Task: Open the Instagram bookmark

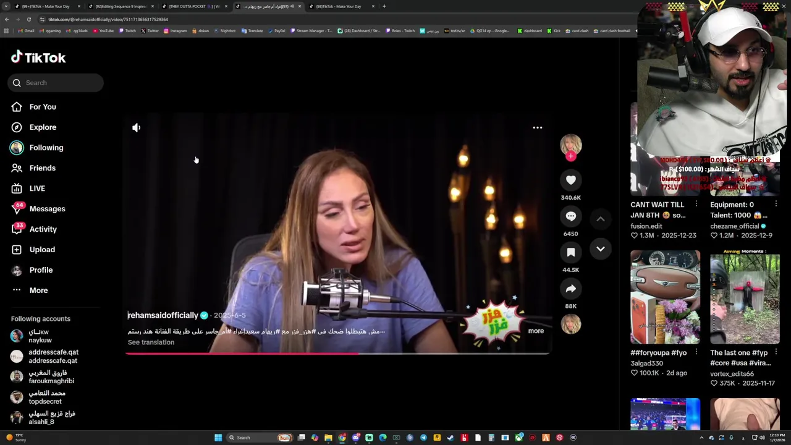Action: click(175, 31)
